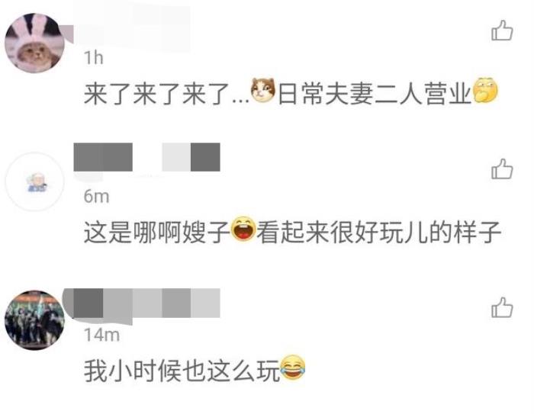
Task: Select the 6m timestamp
Action: coord(97,197)
